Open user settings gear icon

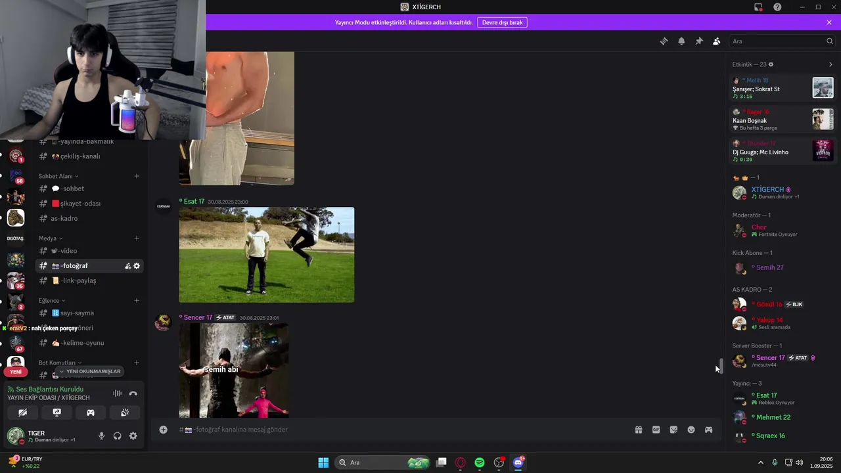pyautogui.click(x=133, y=436)
